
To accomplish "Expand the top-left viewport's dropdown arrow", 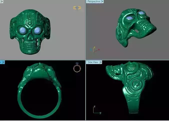I will click(x=2, y=1).
